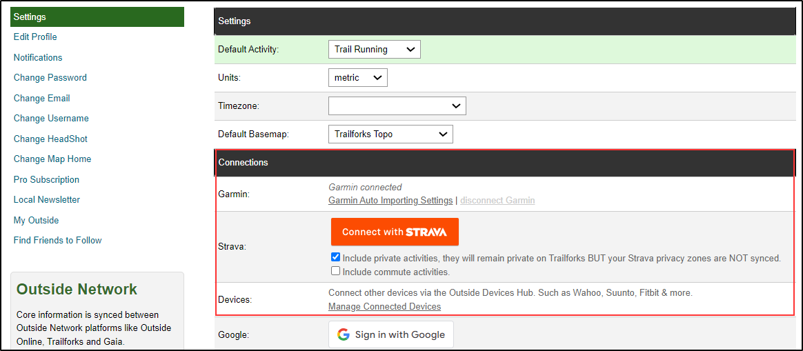The width and height of the screenshot is (803, 351).
Task: Open Pro Subscription page
Action: [46, 180]
